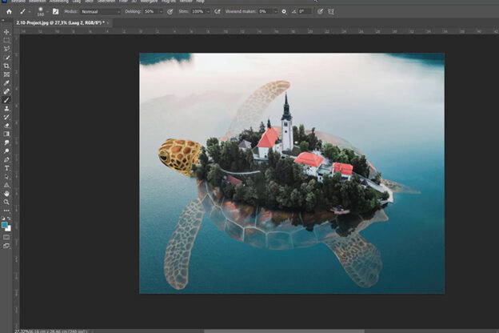
Task: Open smoothing options gear icon
Action: tap(284, 12)
